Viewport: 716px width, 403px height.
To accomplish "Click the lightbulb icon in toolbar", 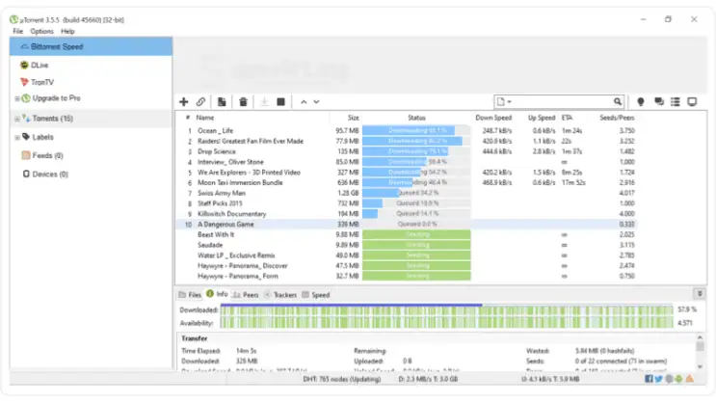I will point(641,101).
